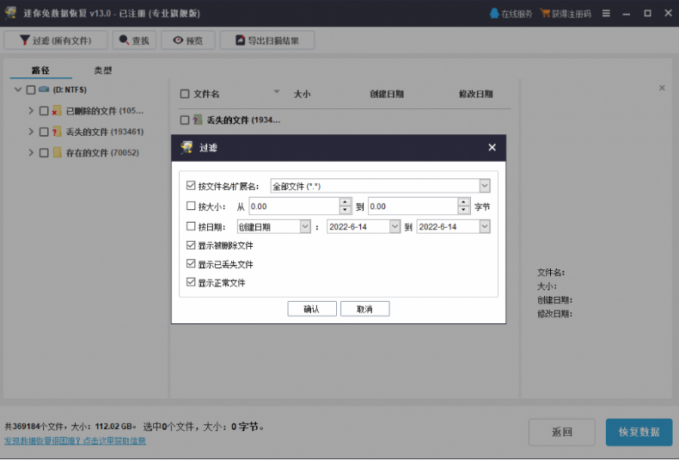Increase the maximum size spinner value
The width and height of the screenshot is (679, 461).
[x=464, y=202]
